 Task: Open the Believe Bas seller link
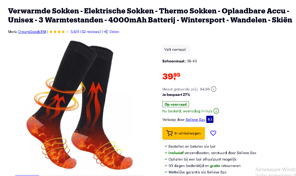195,120
